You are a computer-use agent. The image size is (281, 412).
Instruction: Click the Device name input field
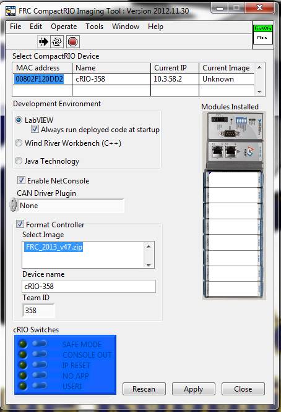click(x=89, y=286)
